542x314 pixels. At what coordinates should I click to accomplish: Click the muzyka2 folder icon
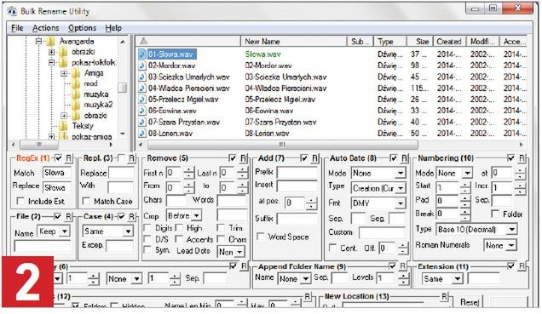coord(76,105)
